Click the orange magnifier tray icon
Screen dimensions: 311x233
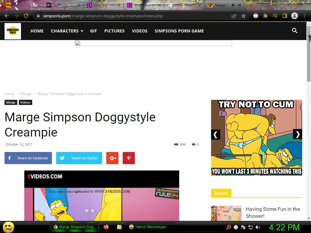click(x=228, y=227)
